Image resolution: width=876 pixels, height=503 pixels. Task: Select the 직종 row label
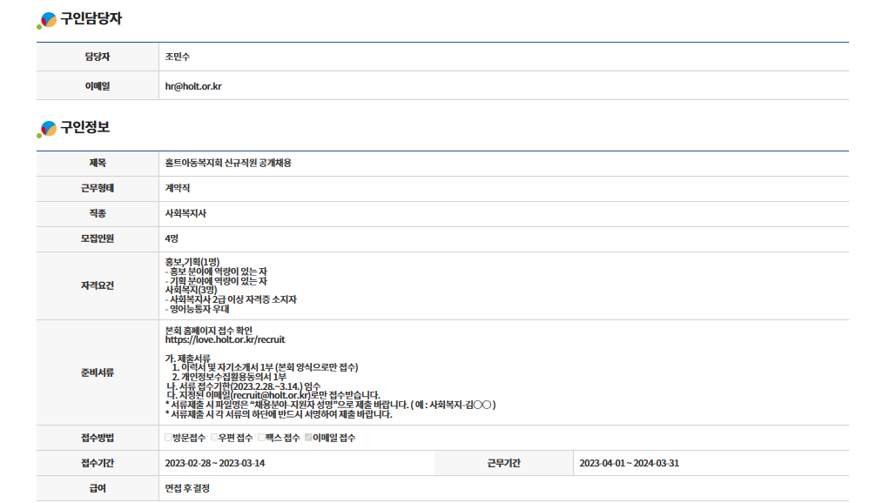click(x=98, y=213)
